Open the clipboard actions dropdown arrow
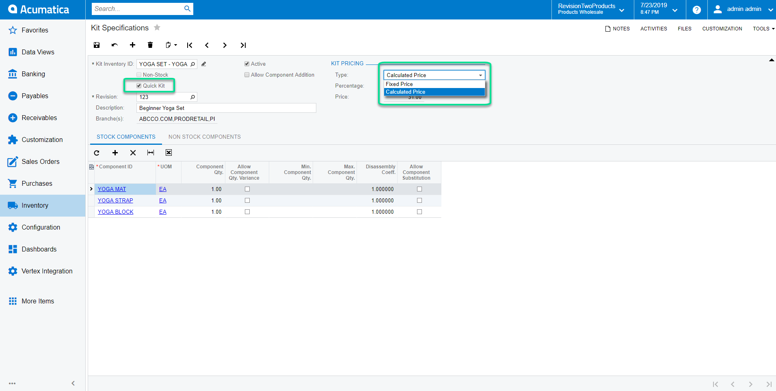The height and width of the screenshot is (391, 776). tap(175, 45)
